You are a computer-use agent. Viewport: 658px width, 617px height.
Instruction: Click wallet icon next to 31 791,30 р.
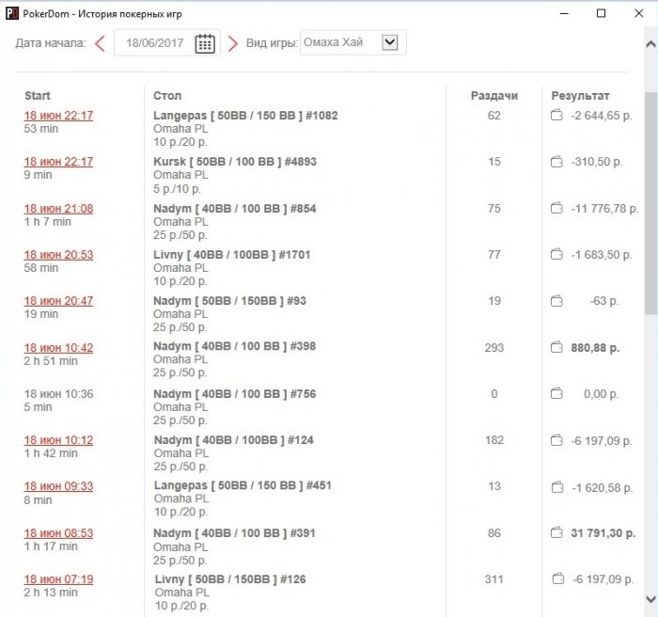point(556,533)
